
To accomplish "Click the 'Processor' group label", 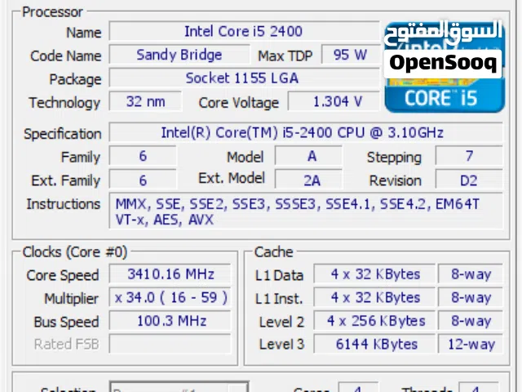I will click(52, 12).
